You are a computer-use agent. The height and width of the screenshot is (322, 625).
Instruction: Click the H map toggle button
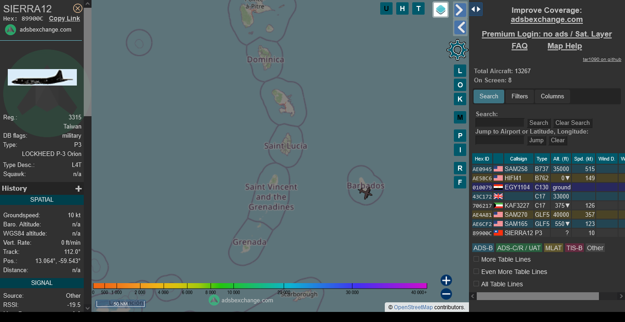click(x=403, y=8)
